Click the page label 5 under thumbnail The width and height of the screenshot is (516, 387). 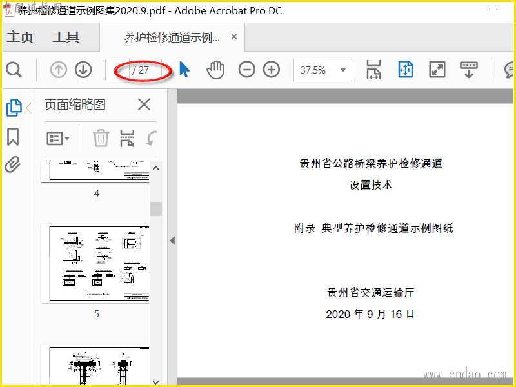[x=96, y=314]
